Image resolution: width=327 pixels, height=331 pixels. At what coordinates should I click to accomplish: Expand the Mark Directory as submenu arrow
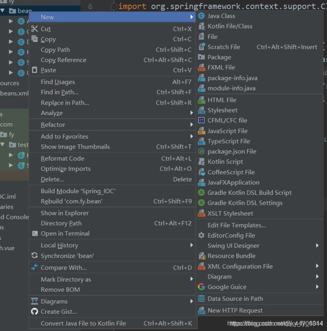192,279
